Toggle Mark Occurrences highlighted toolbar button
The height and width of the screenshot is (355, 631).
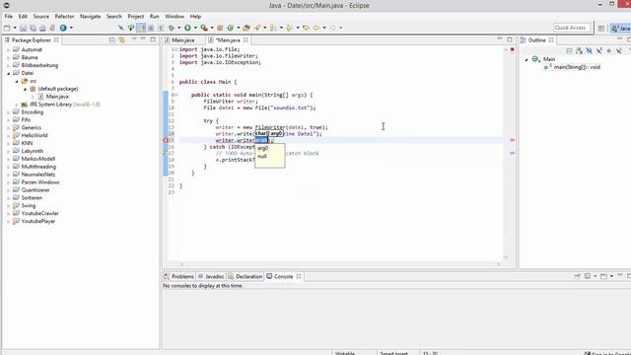tap(141, 28)
